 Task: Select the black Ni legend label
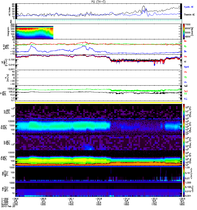[185, 62]
